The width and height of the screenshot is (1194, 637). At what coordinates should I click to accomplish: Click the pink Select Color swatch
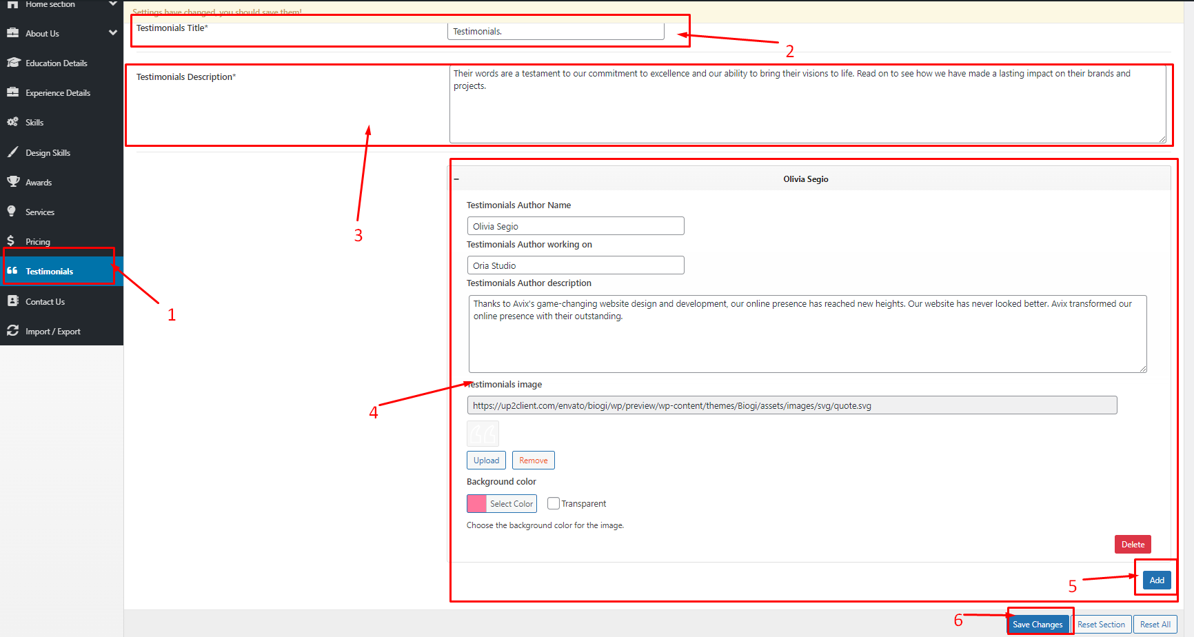point(477,504)
